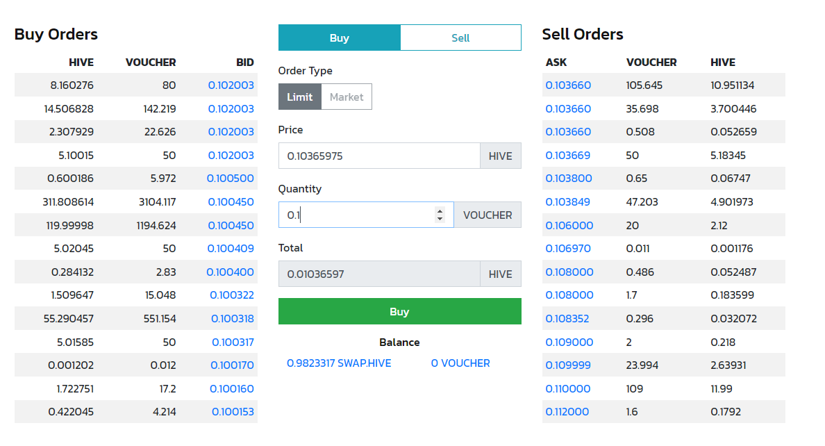Click the 0.1792 HIVE value in Sell Orders

(726, 412)
